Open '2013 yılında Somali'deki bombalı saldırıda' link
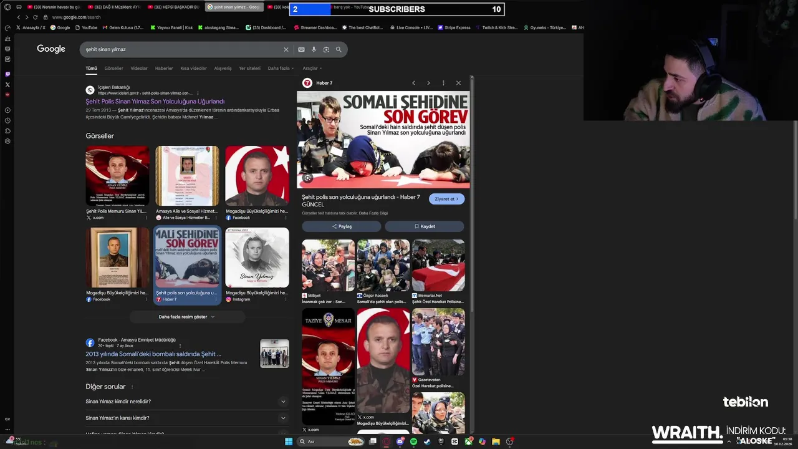 [153, 354]
